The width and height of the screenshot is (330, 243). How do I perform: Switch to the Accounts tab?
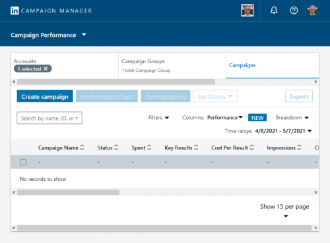[x=65, y=65]
